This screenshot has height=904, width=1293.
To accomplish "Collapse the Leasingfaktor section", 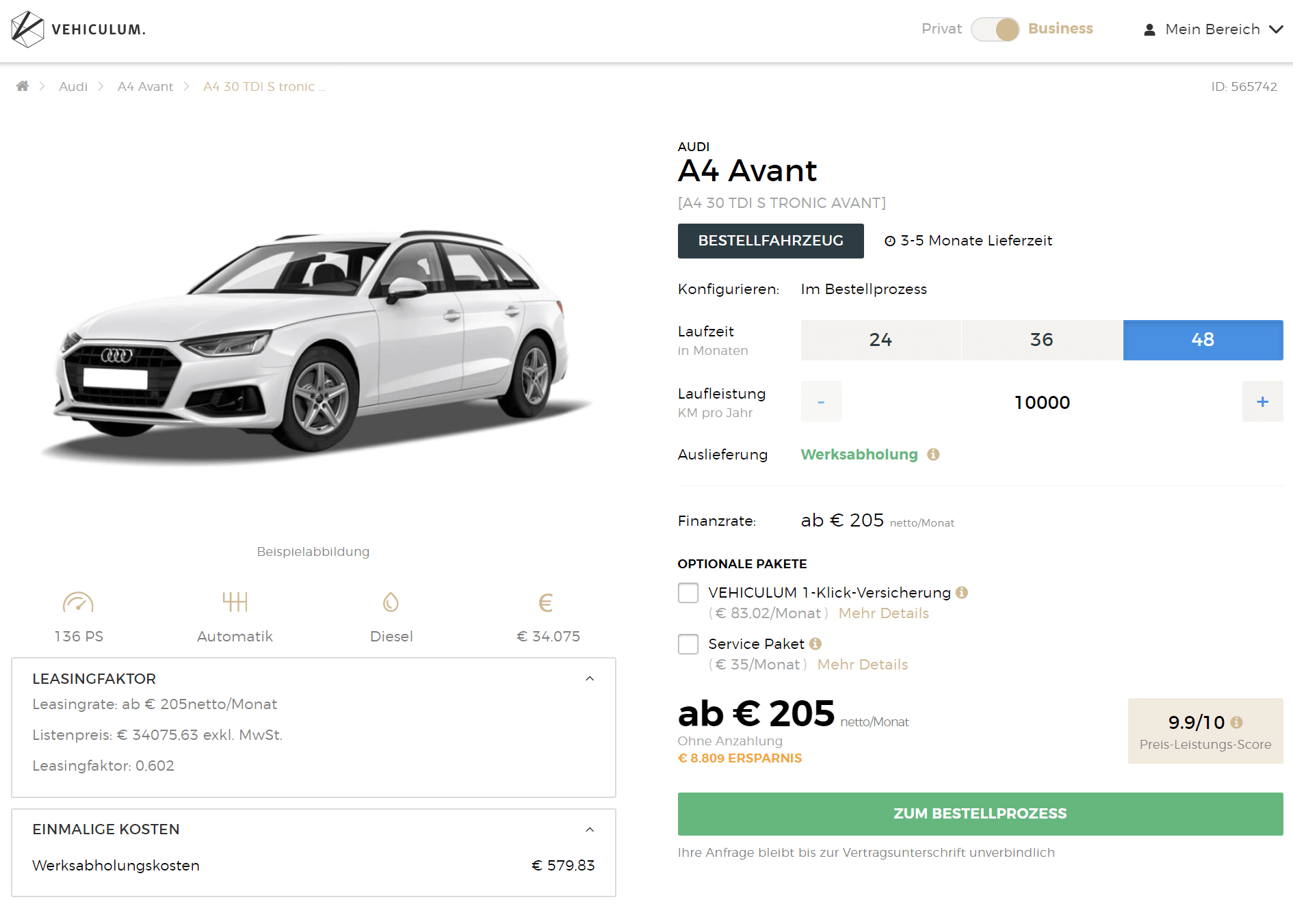I will tap(590, 679).
